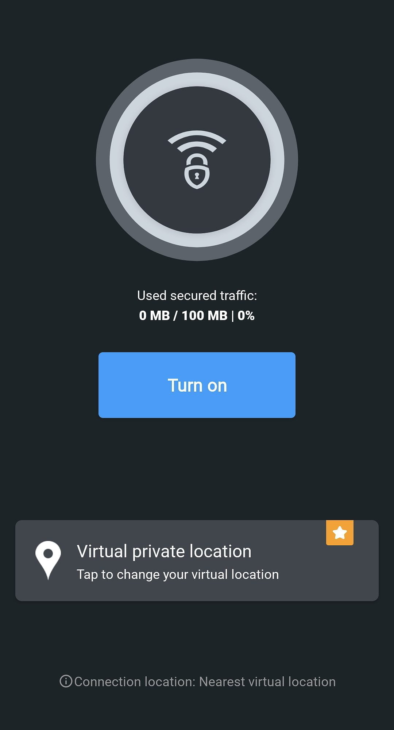Select the 'Connection location:' label
Screen dimensions: 394x730
coord(135,682)
